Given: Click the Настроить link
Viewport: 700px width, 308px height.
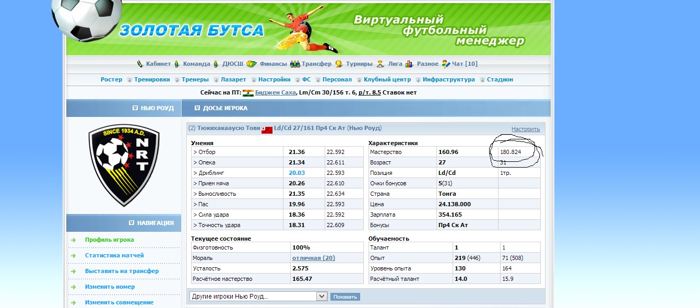Looking at the screenshot, I should (x=525, y=129).
